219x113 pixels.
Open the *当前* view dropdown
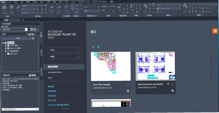(169, 5)
